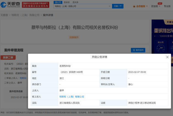This screenshot has height=116, width=173.
Task: Click the Tianyancha logo
Action: click(x=10, y=5)
